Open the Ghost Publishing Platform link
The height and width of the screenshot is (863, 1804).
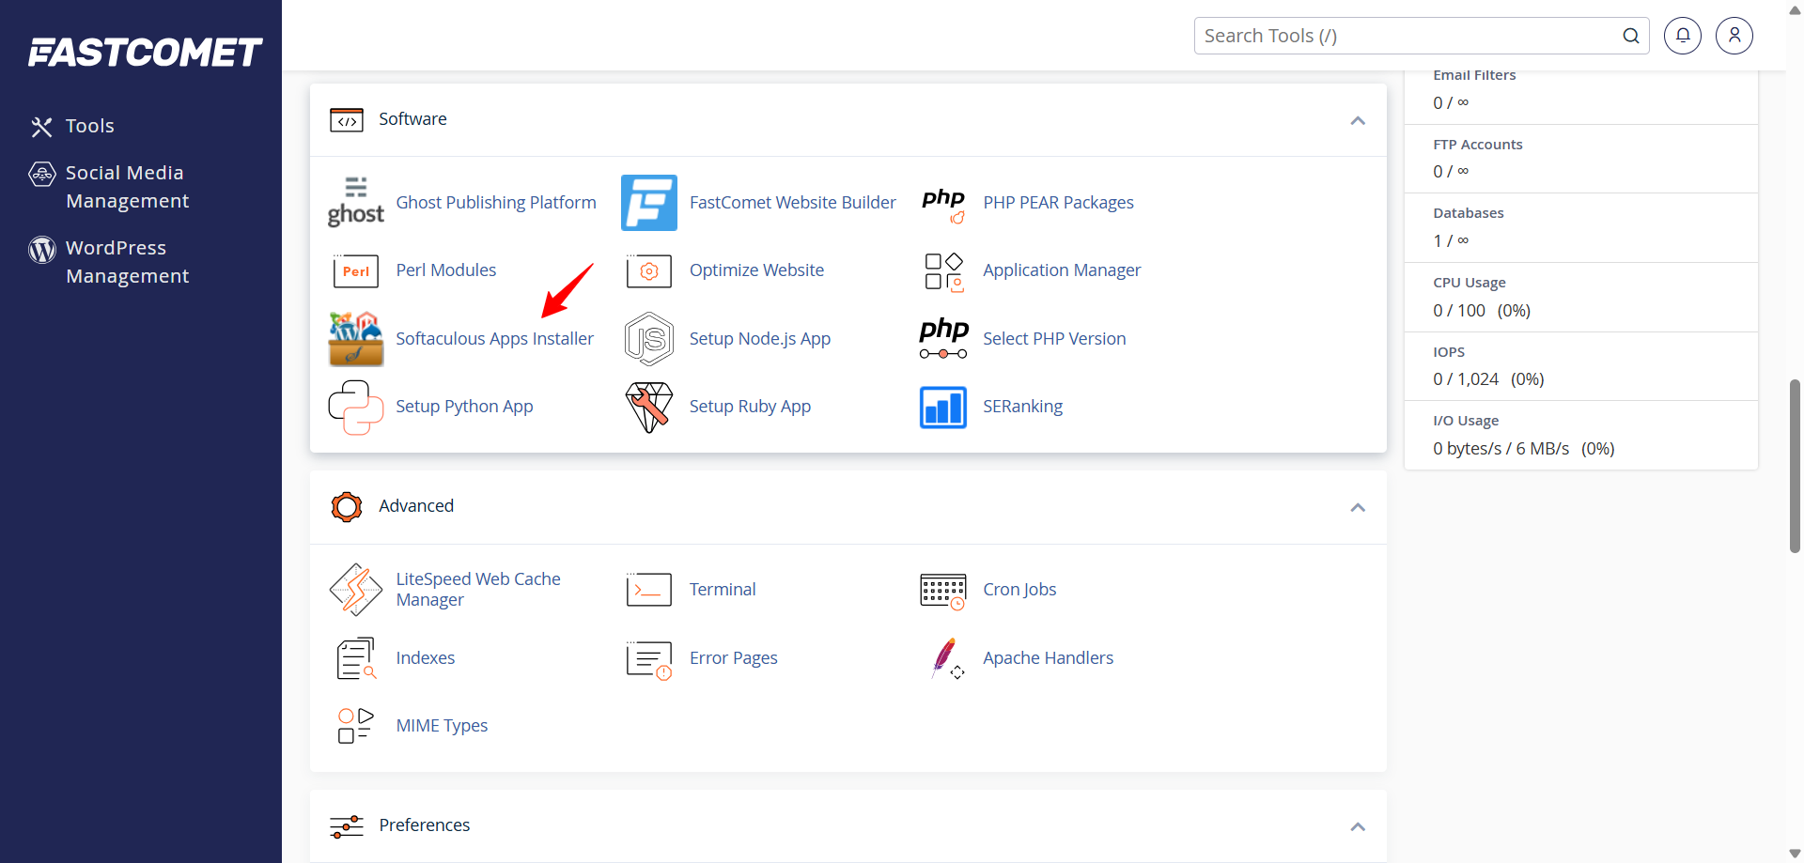pyautogui.click(x=496, y=203)
